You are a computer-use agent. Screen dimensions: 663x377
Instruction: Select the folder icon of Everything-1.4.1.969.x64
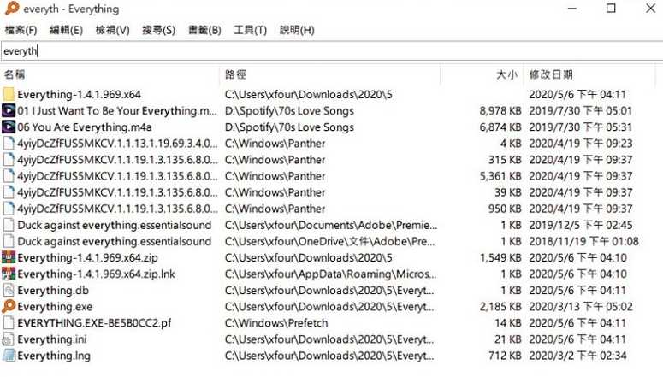click(9, 94)
